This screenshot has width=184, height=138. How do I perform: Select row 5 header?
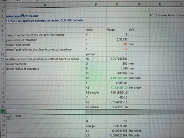coord(3,31)
